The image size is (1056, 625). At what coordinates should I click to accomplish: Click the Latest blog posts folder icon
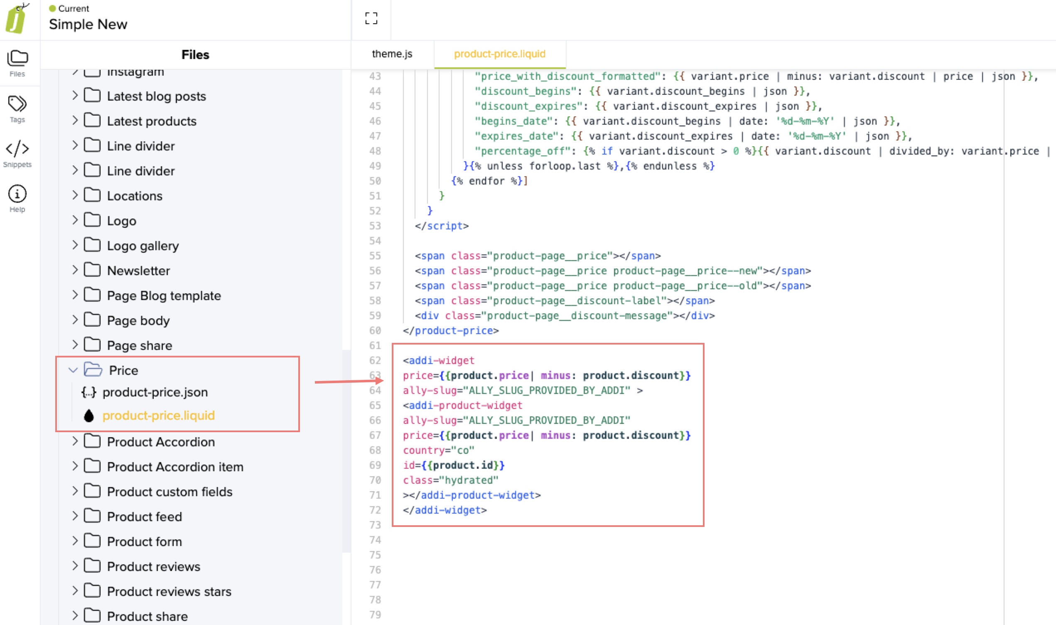pyautogui.click(x=92, y=96)
